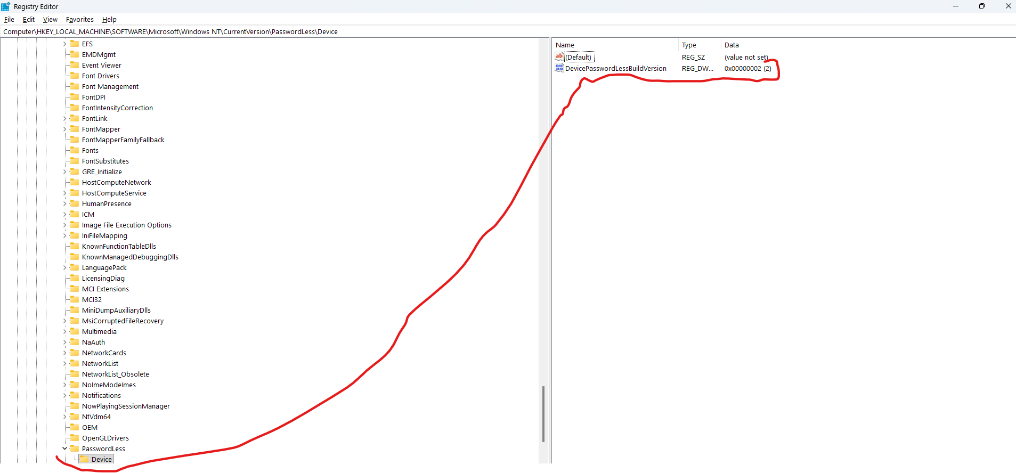Viewport: 1016px width, 473px height.
Task: Expand the HumanPresence tree node
Action: point(65,203)
